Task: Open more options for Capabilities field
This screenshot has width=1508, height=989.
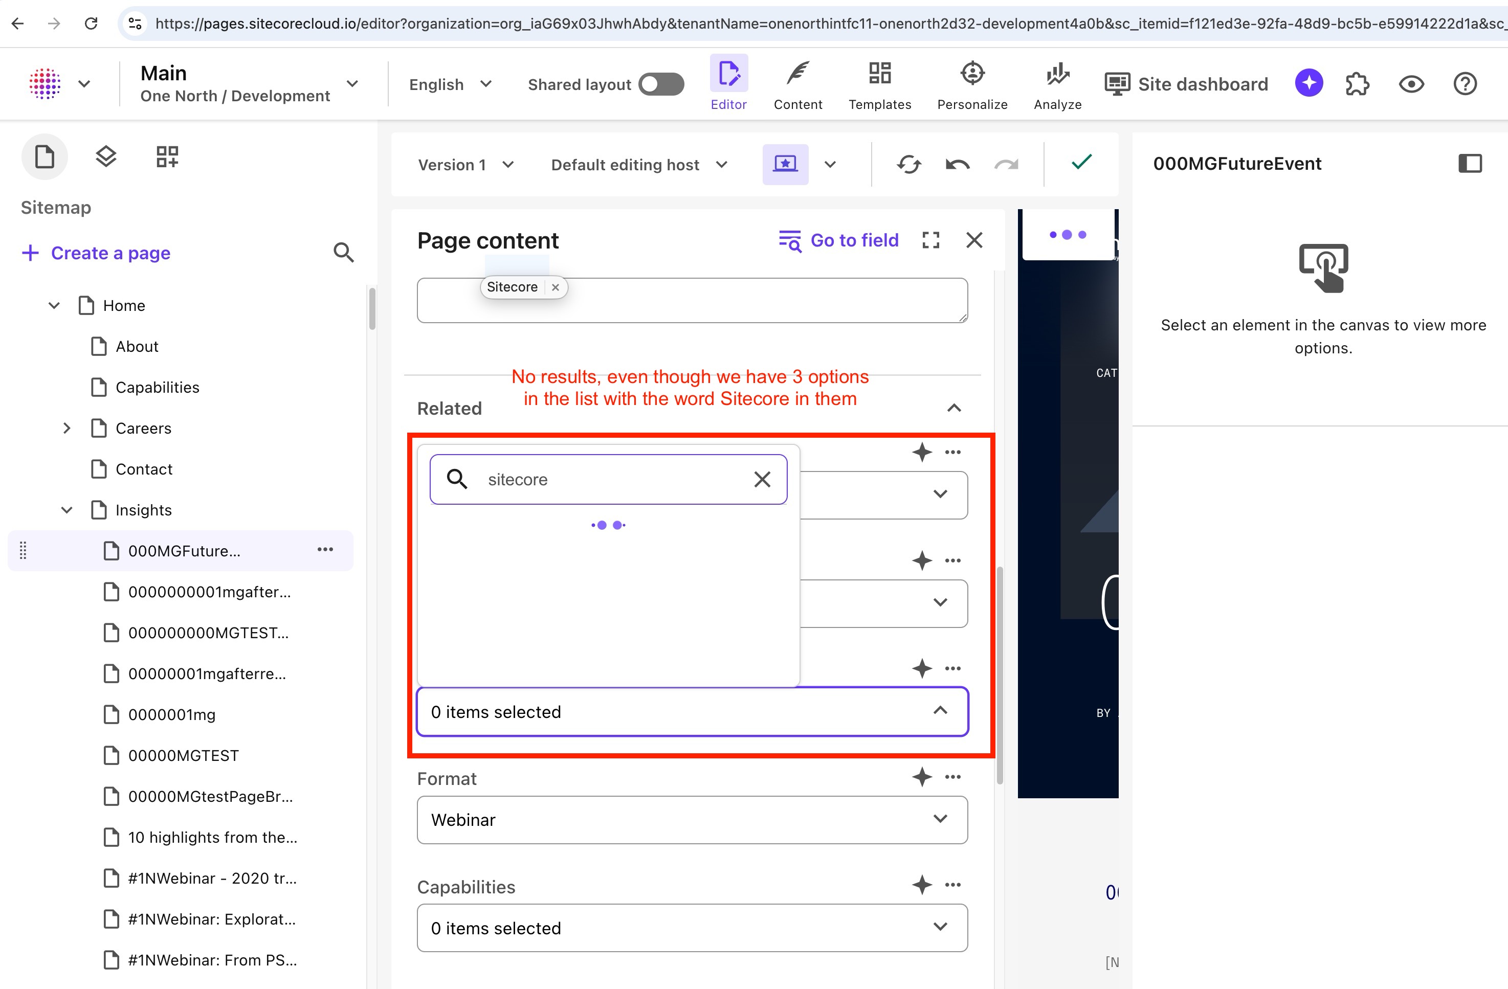Action: [x=952, y=885]
